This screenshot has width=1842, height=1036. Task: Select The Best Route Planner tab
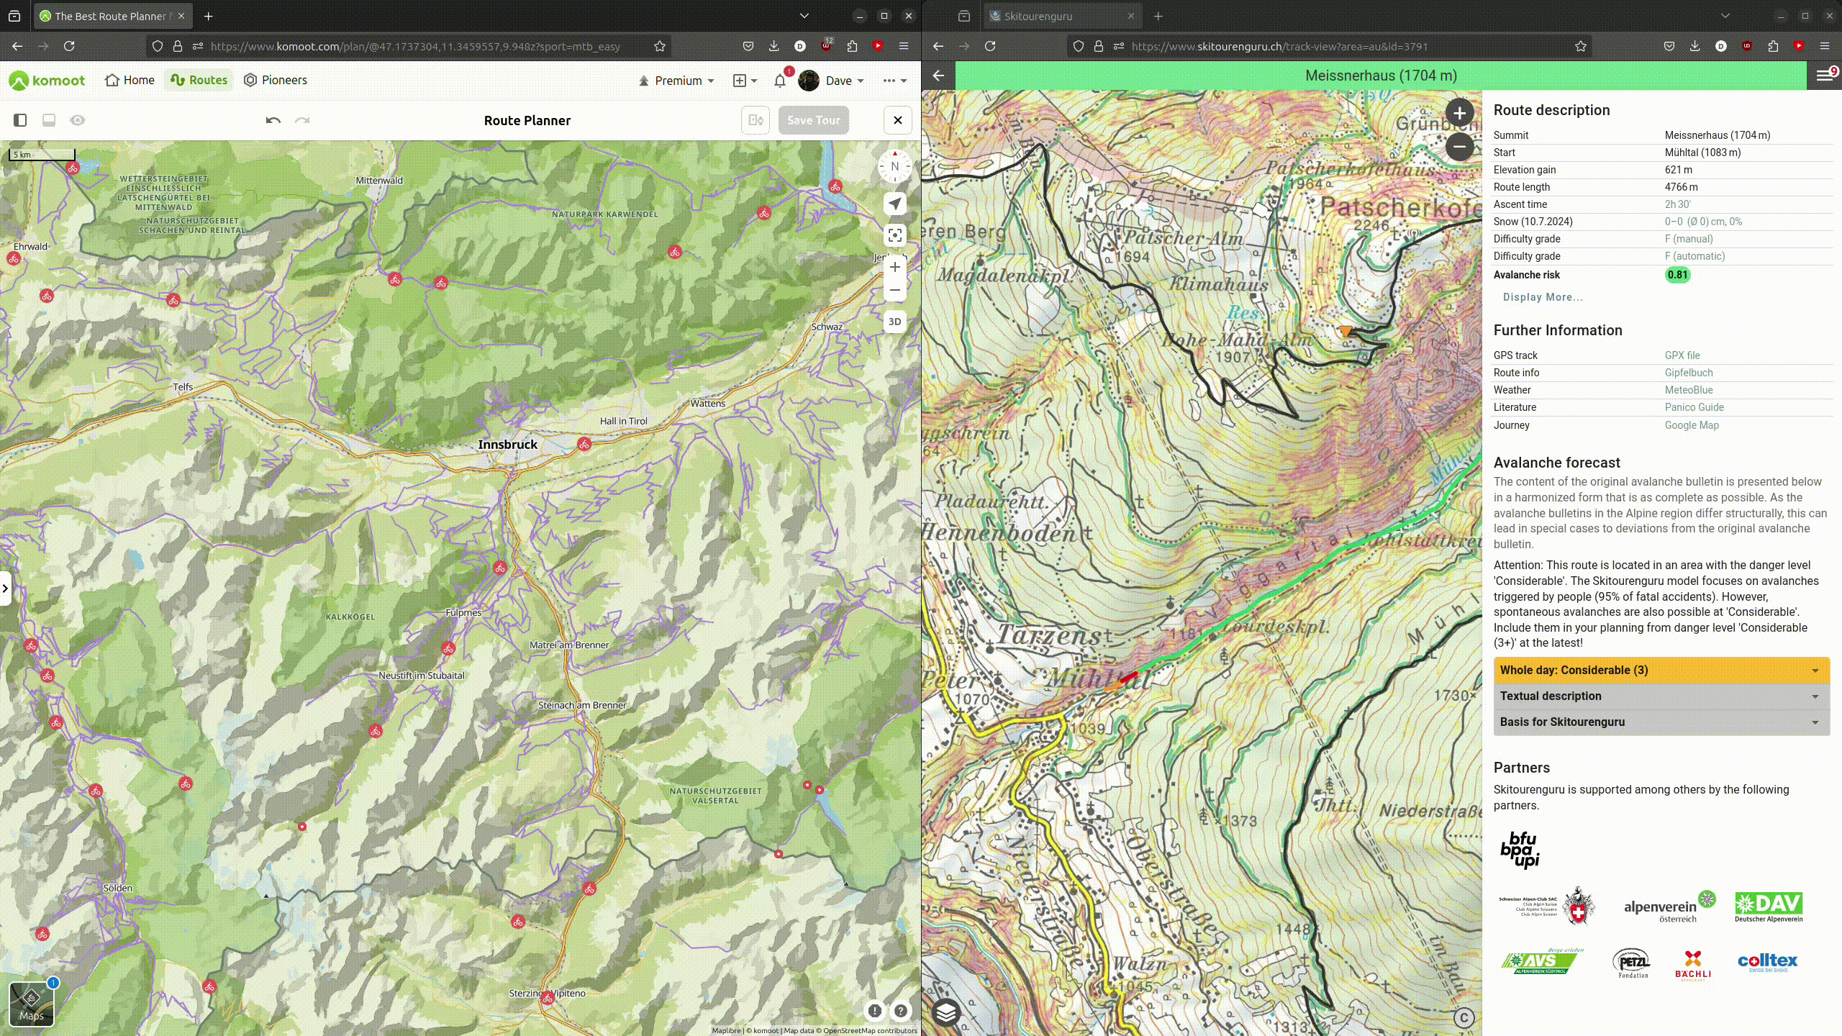(x=112, y=16)
